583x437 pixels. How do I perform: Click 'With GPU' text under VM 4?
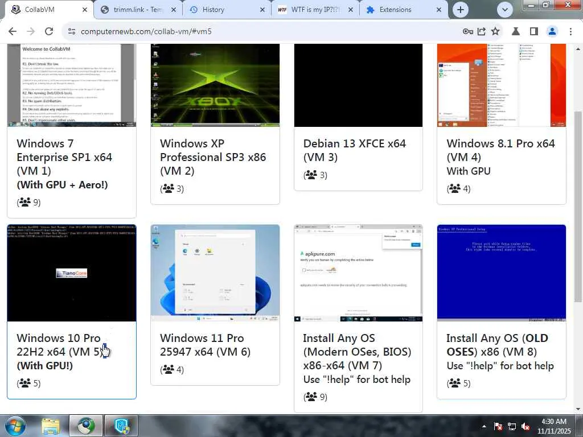pos(469,171)
